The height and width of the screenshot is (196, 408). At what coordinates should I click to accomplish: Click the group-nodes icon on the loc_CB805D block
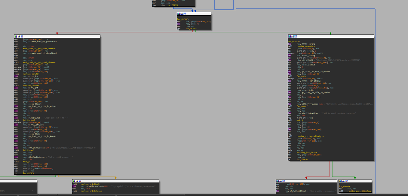tap(346, 181)
